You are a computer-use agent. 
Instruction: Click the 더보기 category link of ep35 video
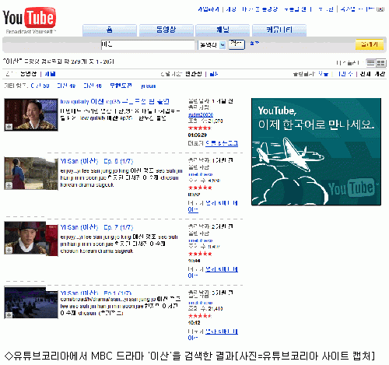point(222,143)
